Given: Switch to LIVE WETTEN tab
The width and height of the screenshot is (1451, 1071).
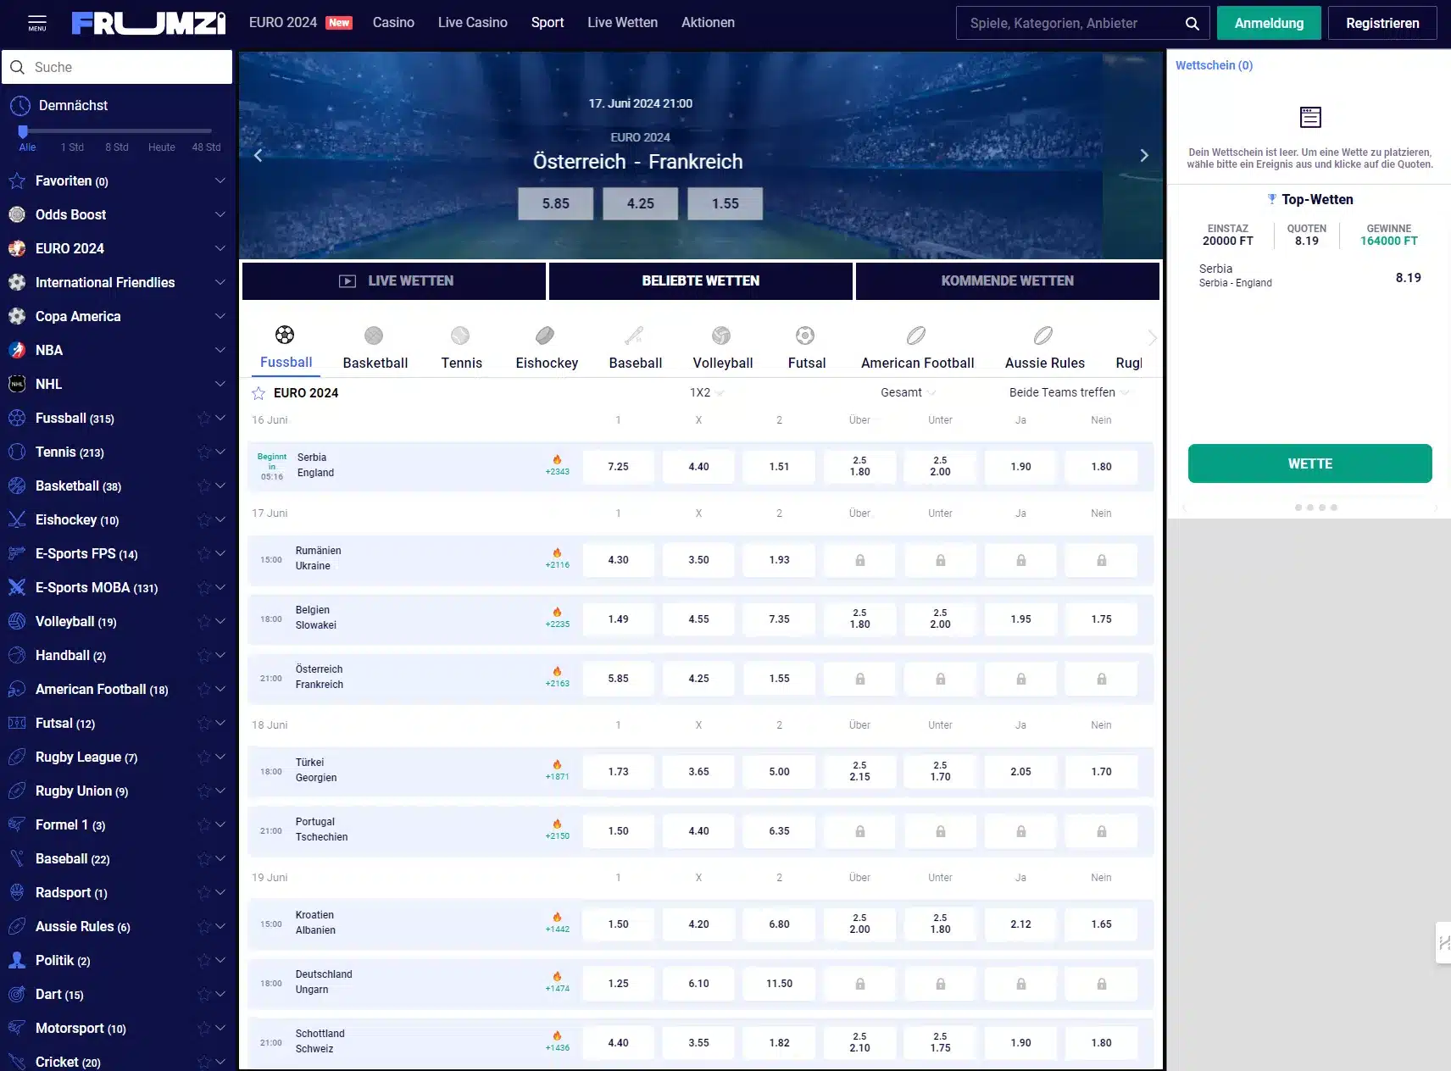Looking at the screenshot, I should tap(394, 280).
